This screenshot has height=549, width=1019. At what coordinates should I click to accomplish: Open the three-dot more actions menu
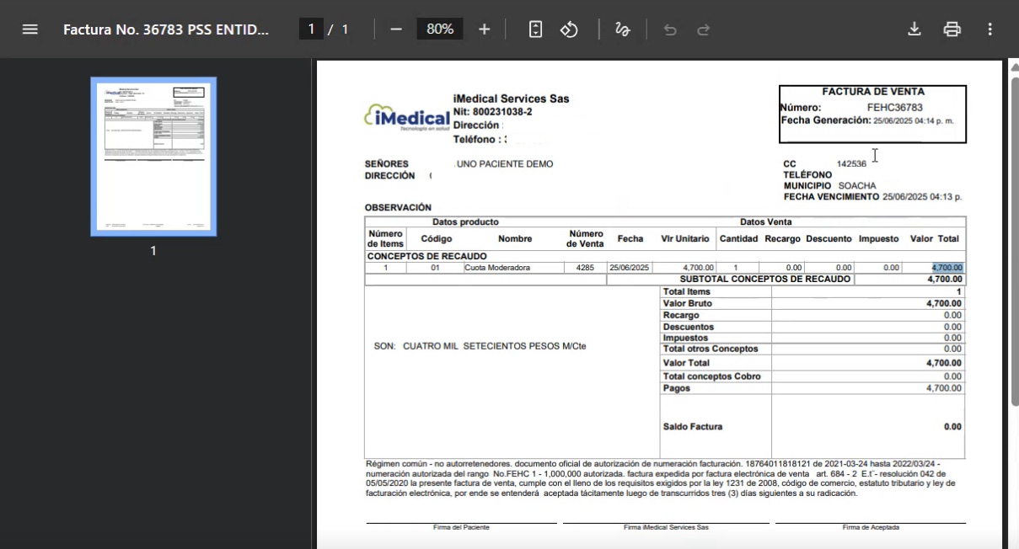990,29
